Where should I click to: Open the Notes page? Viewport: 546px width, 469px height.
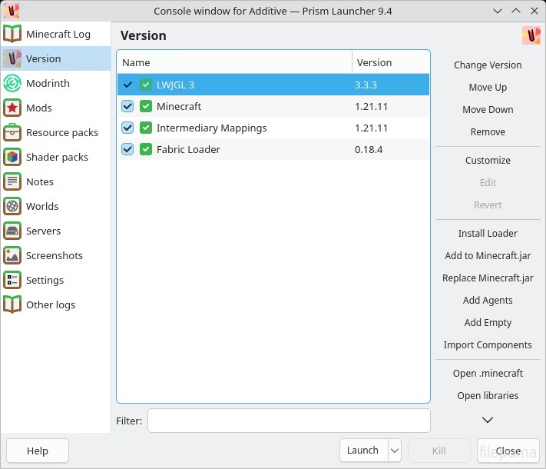click(x=40, y=181)
